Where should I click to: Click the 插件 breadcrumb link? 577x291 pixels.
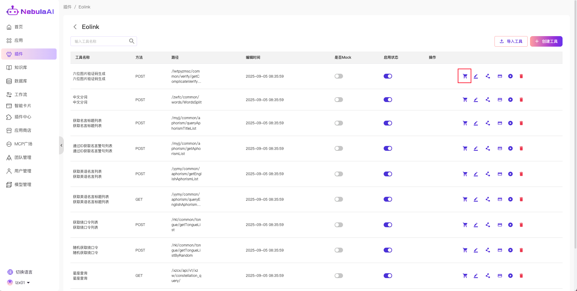pos(67,7)
